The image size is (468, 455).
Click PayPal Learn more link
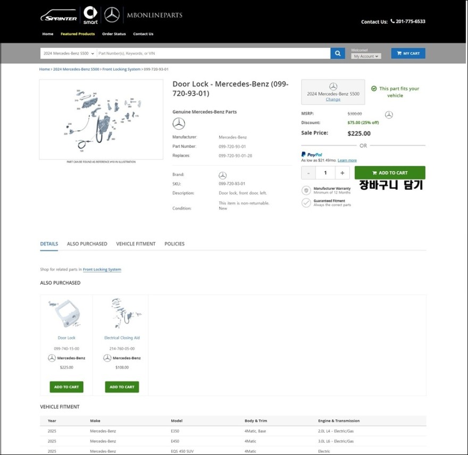[x=347, y=161]
